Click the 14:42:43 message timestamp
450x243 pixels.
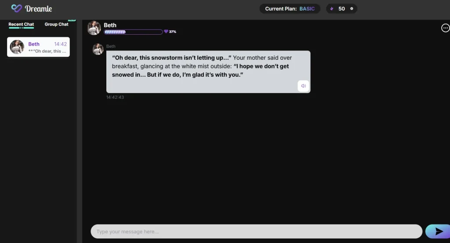point(115,97)
